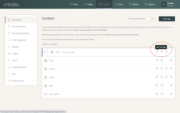Open the Design tab in top navigation
The image size is (180, 113).
pyautogui.click(x=88, y=4)
